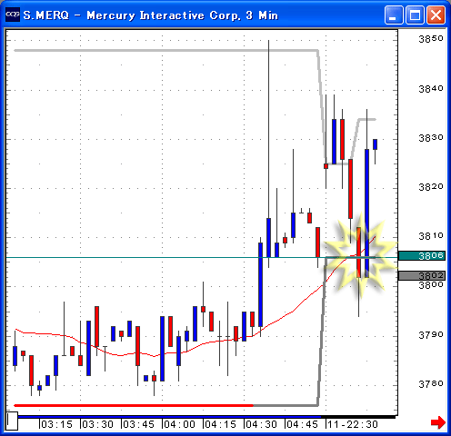
Task: Click the teal 3808 price label
Action: [422, 255]
